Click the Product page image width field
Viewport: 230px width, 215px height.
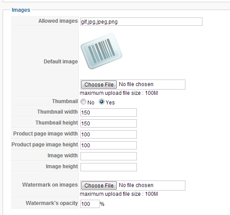(108, 135)
